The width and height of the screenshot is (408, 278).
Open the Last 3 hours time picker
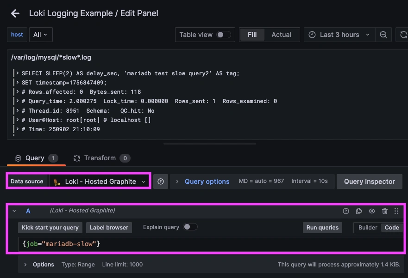pyautogui.click(x=339, y=35)
